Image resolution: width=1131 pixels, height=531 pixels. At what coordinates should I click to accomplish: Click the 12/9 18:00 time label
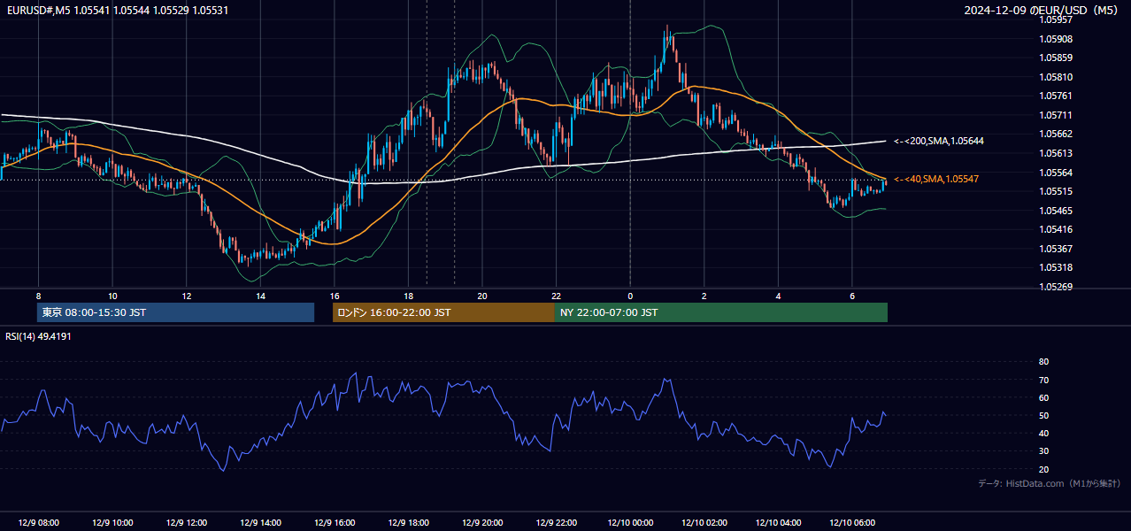[408, 523]
